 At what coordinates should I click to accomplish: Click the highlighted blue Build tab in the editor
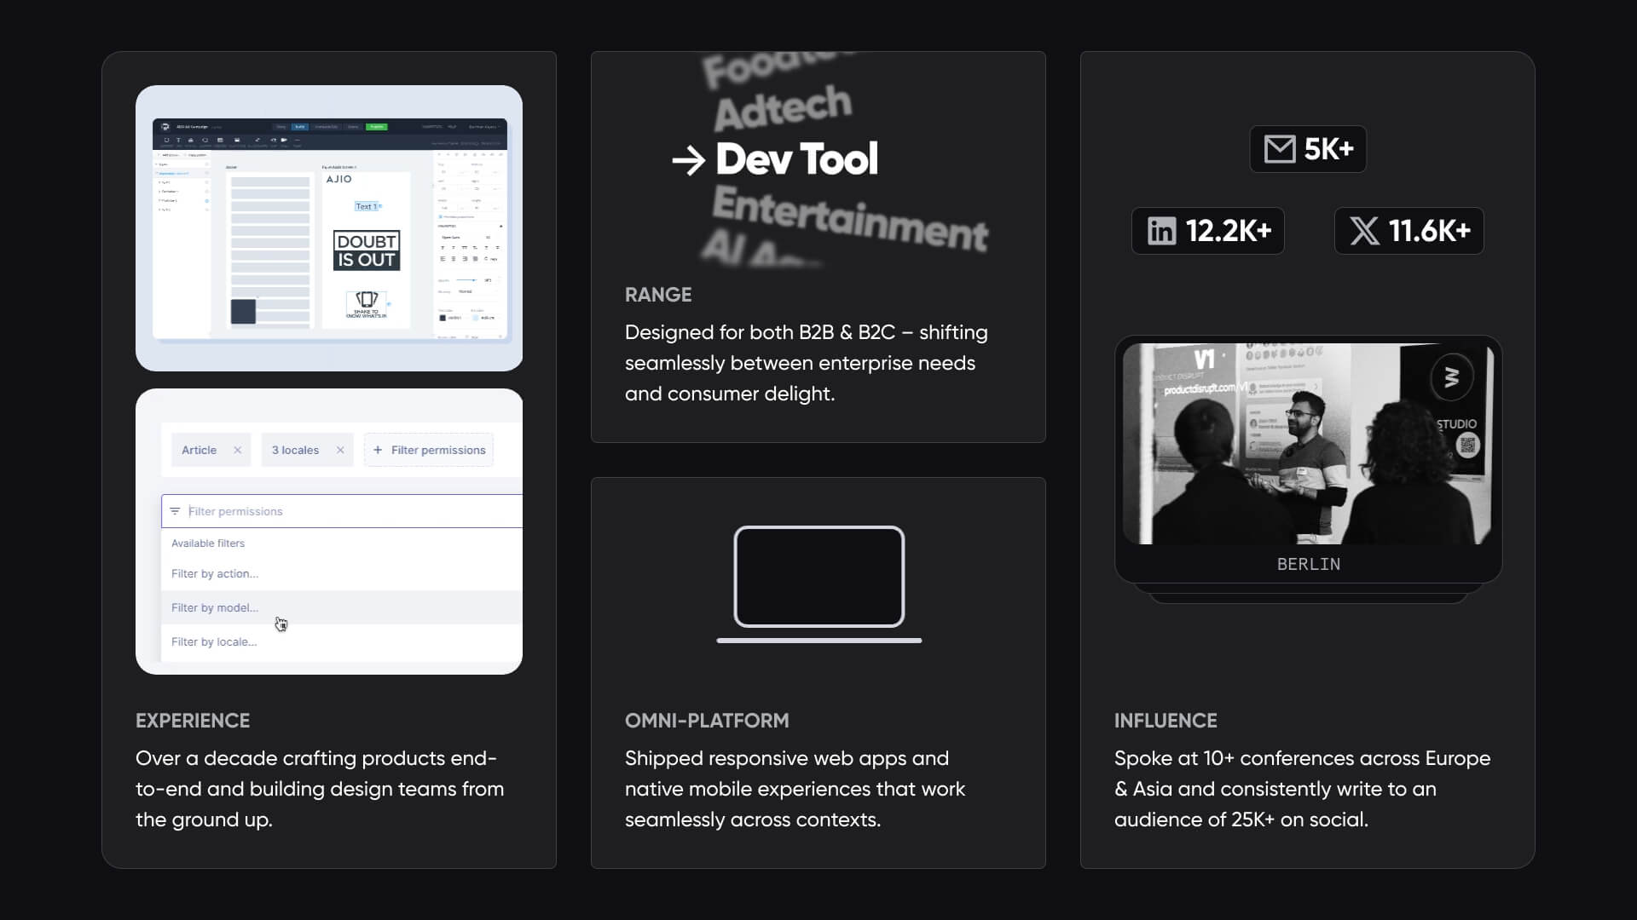click(x=299, y=127)
